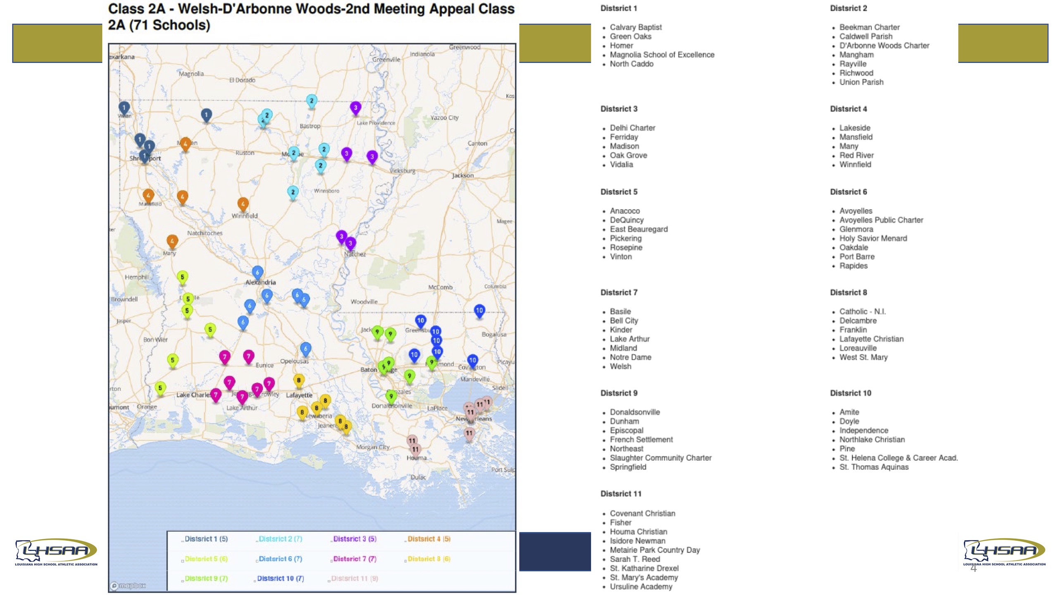Screen dimensions: 1058x595
Task: Click the purple 3 marker near Lake Providence
Action: click(x=355, y=108)
